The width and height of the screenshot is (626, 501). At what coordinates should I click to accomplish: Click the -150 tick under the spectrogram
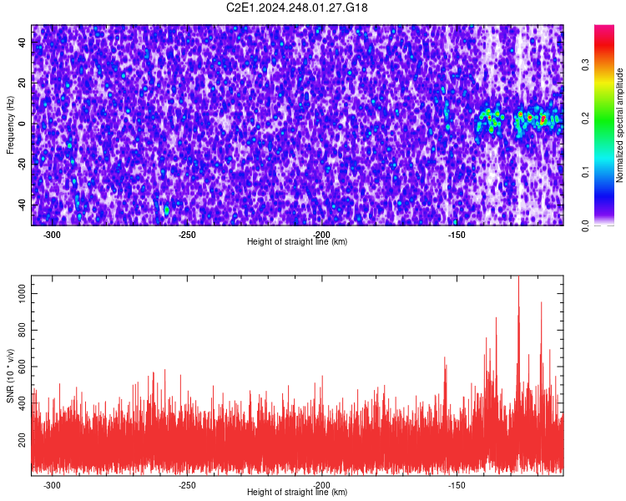pyautogui.click(x=457, y=235)
